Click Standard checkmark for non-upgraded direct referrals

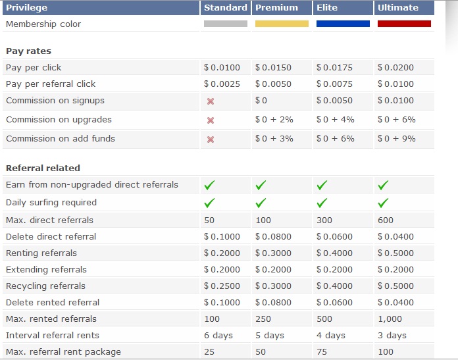(209, 185)
